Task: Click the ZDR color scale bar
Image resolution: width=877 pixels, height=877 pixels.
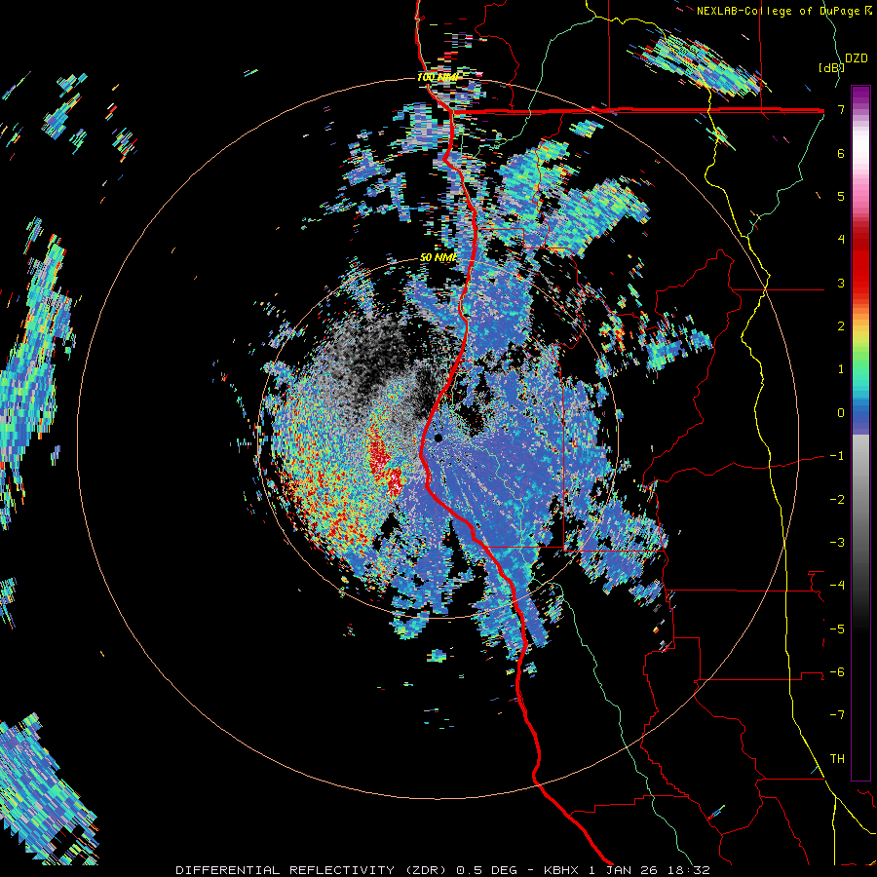Action: [x=860, y=433]
